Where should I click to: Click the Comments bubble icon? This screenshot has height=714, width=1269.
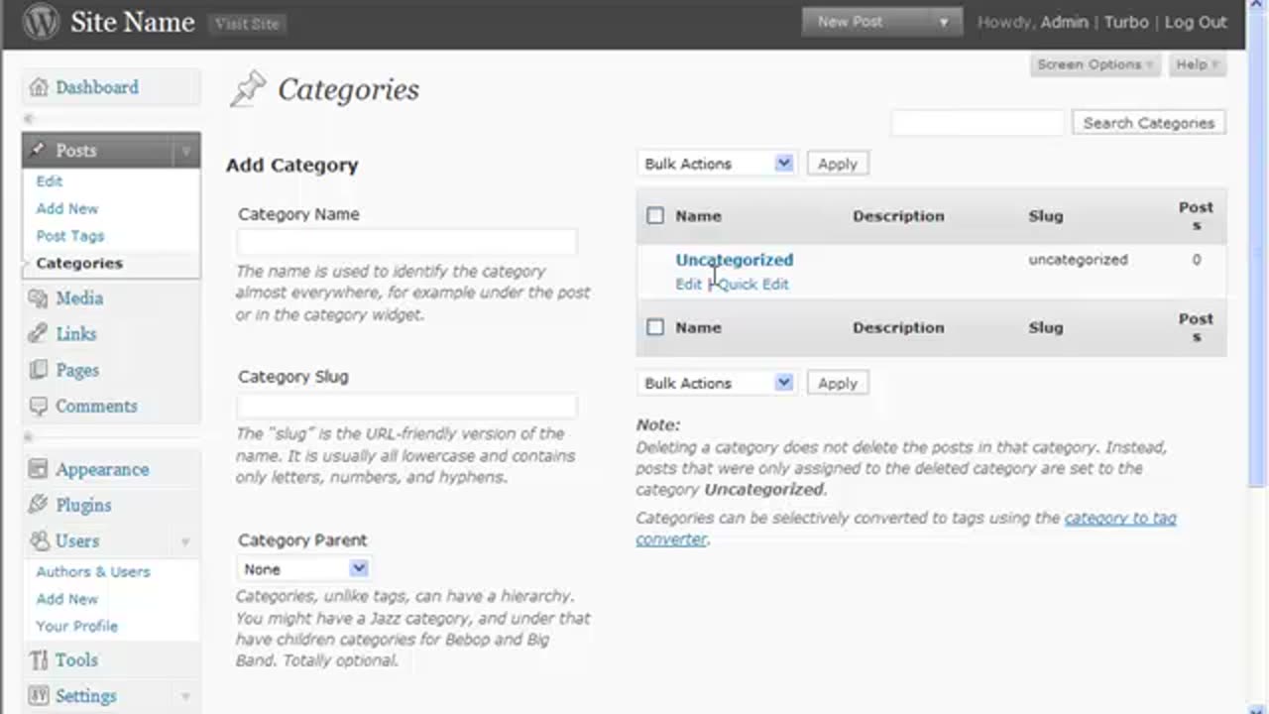pos(39,406)
